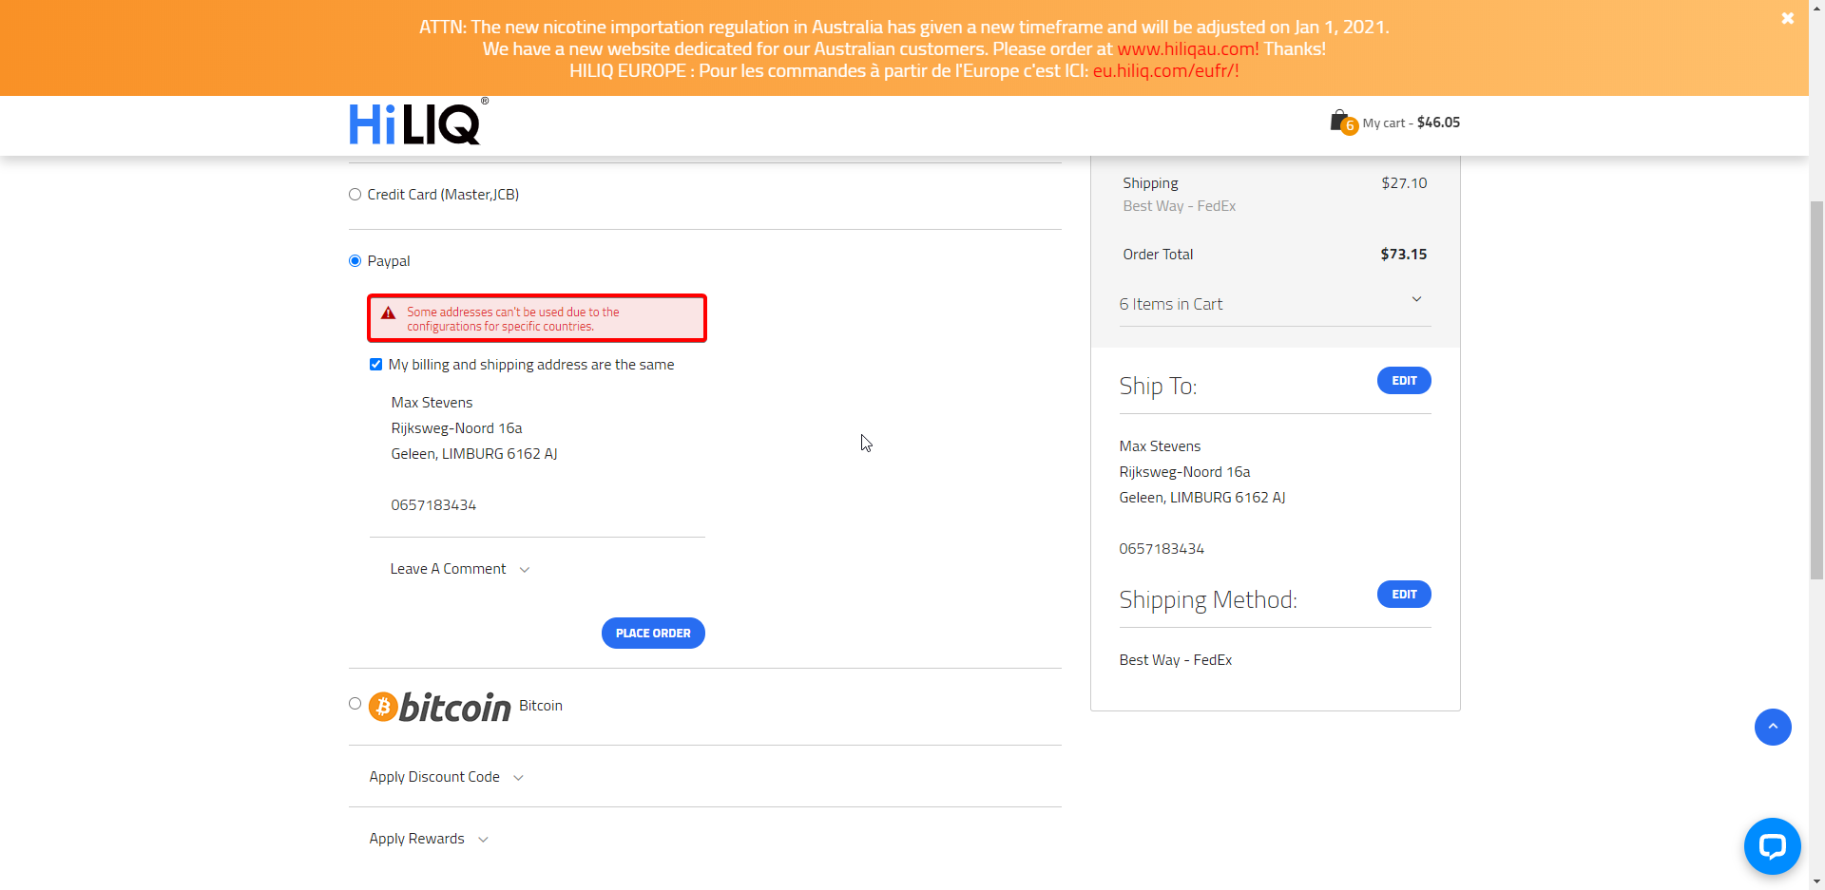Click the warning triangle icon in alert

coord(388,313)
